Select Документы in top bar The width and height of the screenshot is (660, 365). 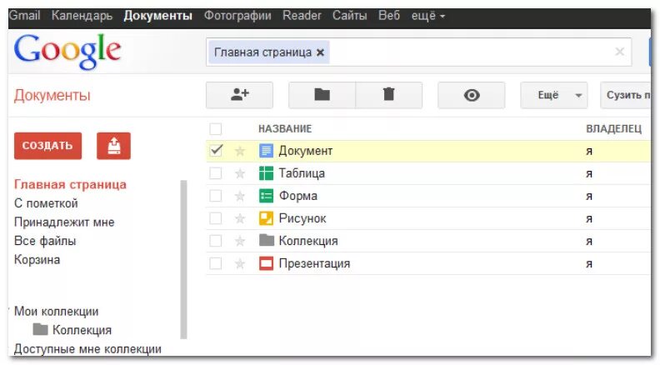(157, 16)
